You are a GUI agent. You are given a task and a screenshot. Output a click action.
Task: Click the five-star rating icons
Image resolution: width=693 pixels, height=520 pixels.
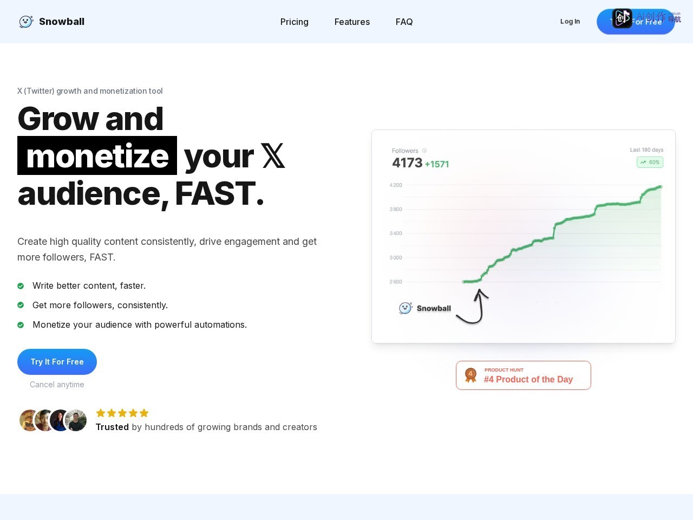point(122,413)
